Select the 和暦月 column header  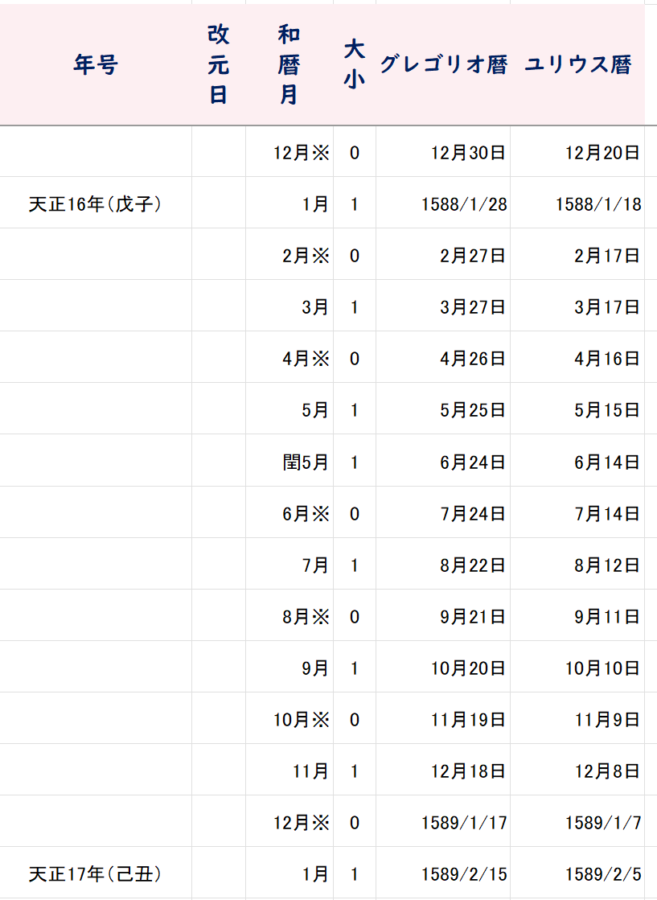coord(289,64)
